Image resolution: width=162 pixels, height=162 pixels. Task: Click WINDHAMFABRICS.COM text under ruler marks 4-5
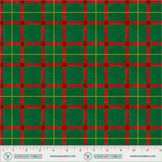coord(63,156)
